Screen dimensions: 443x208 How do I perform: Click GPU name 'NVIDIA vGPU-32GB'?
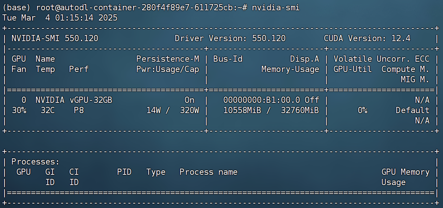(74, 100)
